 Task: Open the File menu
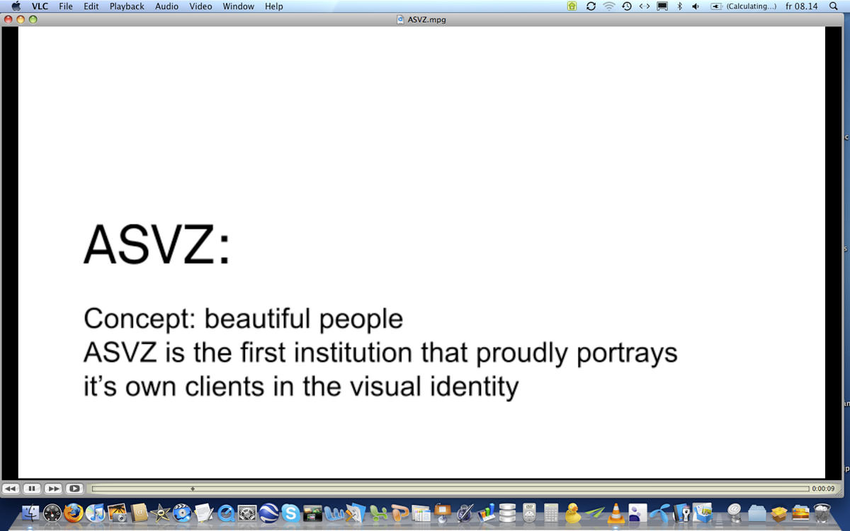tap(66, 6)
